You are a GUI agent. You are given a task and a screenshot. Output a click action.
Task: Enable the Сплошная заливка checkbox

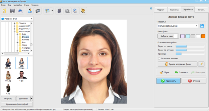click(x=159, y=58)
